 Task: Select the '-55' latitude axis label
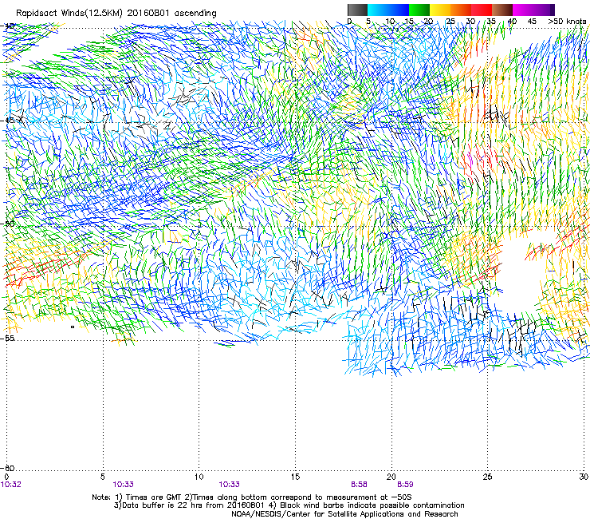pyautogui.click(x=7, y=338)
